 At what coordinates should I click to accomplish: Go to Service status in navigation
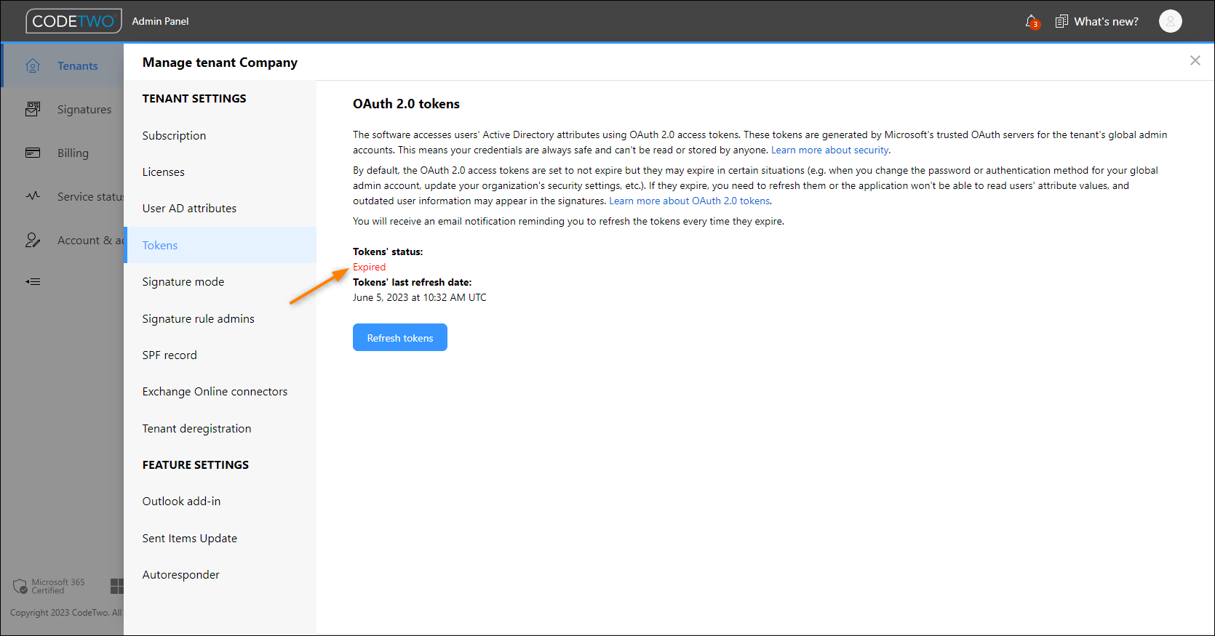[x=90, y=197]
